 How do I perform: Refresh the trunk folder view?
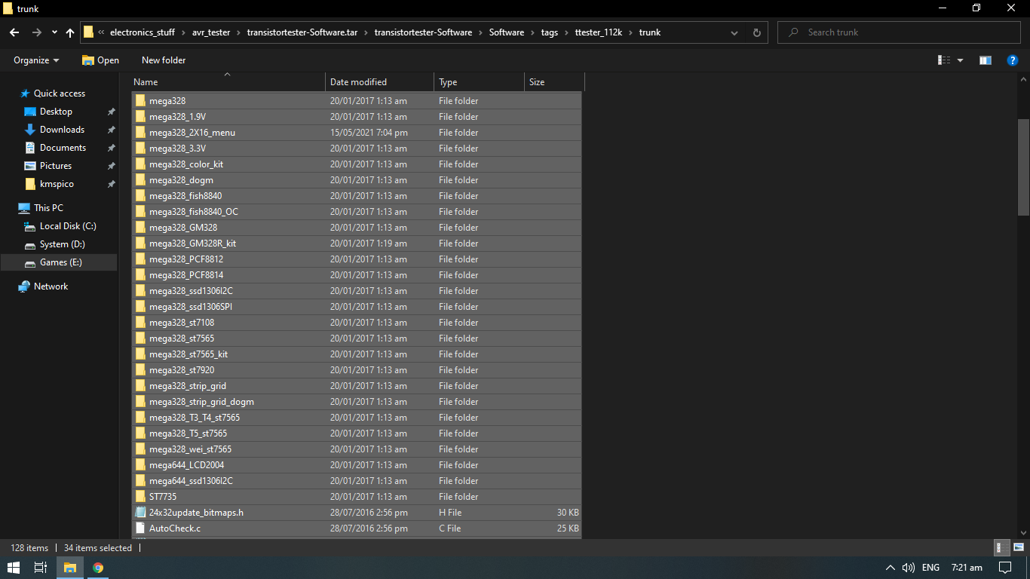click(x=757, y=32)
